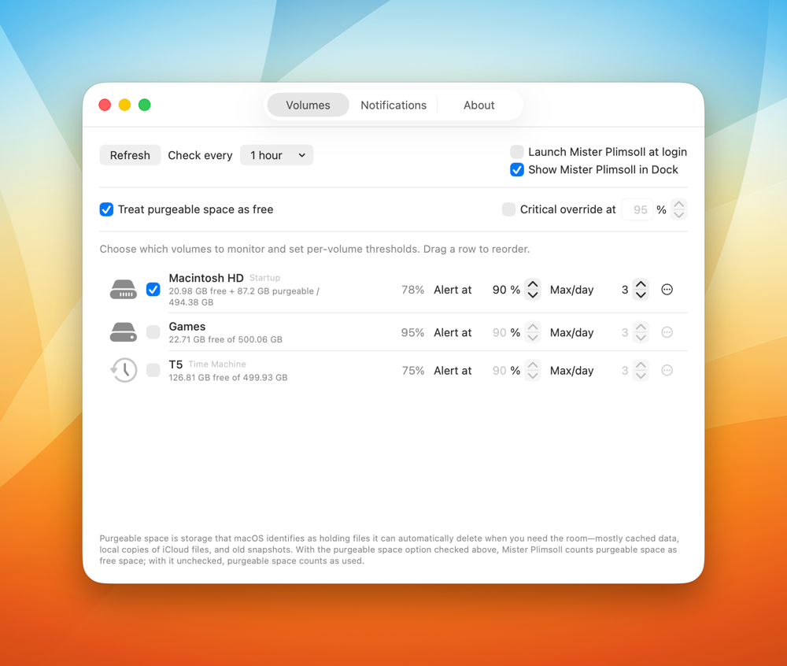Click the Macintosh HD drive icon
The height and width of the screenshot is (666, 787).
tap(124, 290)
